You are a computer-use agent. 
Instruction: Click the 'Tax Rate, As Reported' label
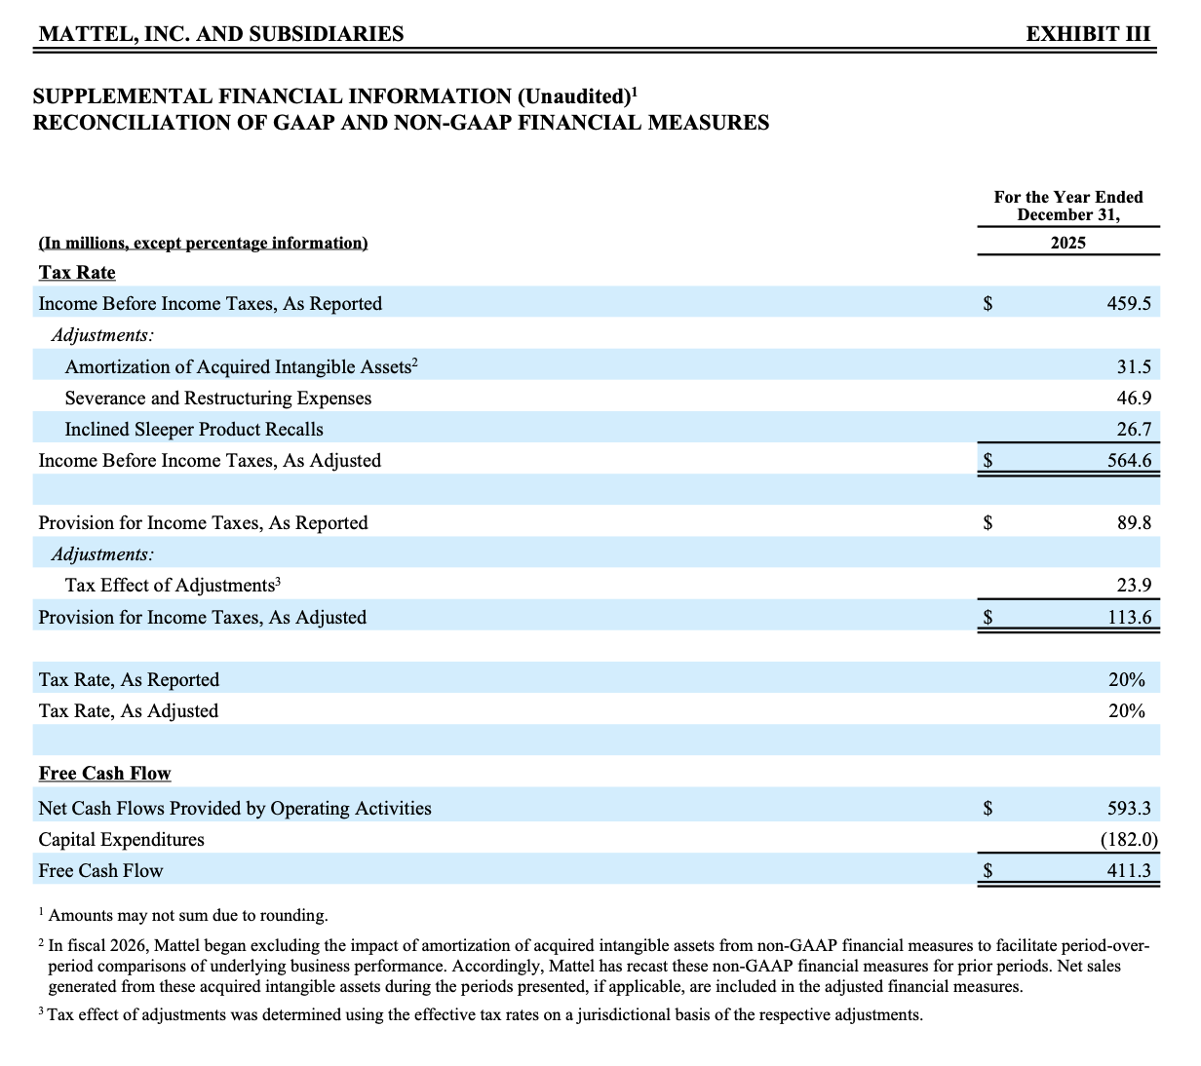point(129,680)
